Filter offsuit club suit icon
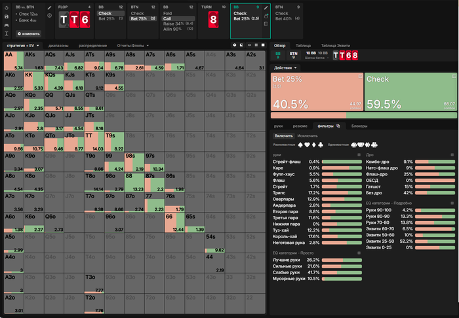 pos(321,145)
